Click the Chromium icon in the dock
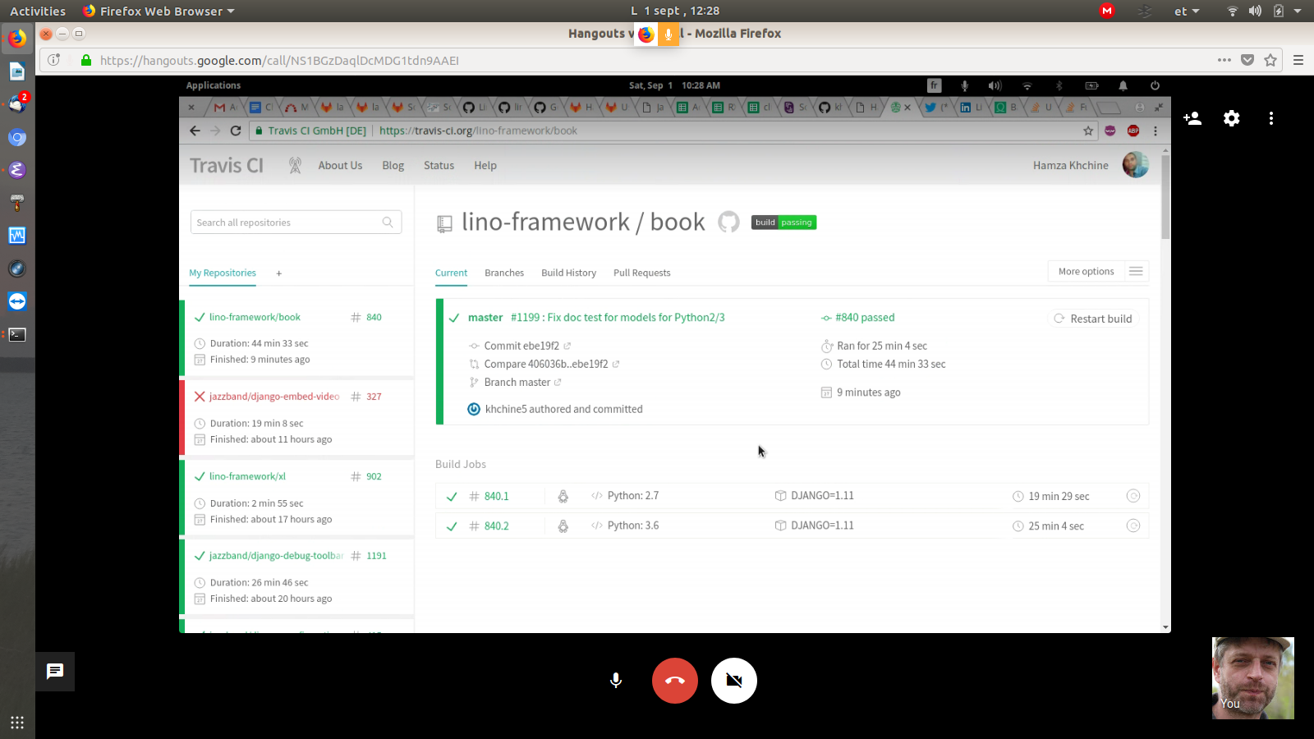 point(17,137)
